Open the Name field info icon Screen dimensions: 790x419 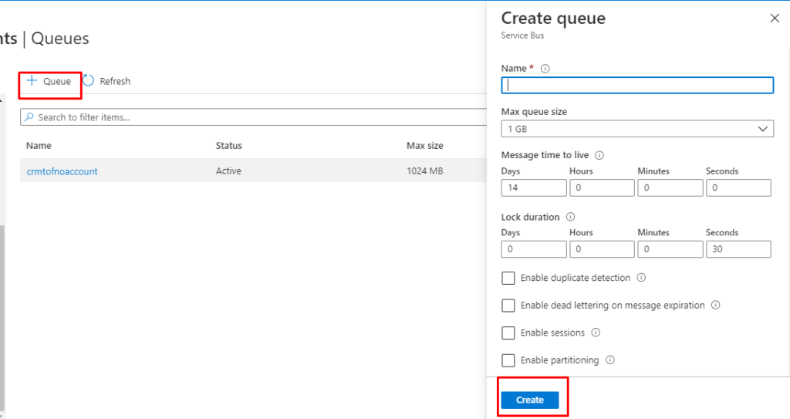click(x=545, y=69)
